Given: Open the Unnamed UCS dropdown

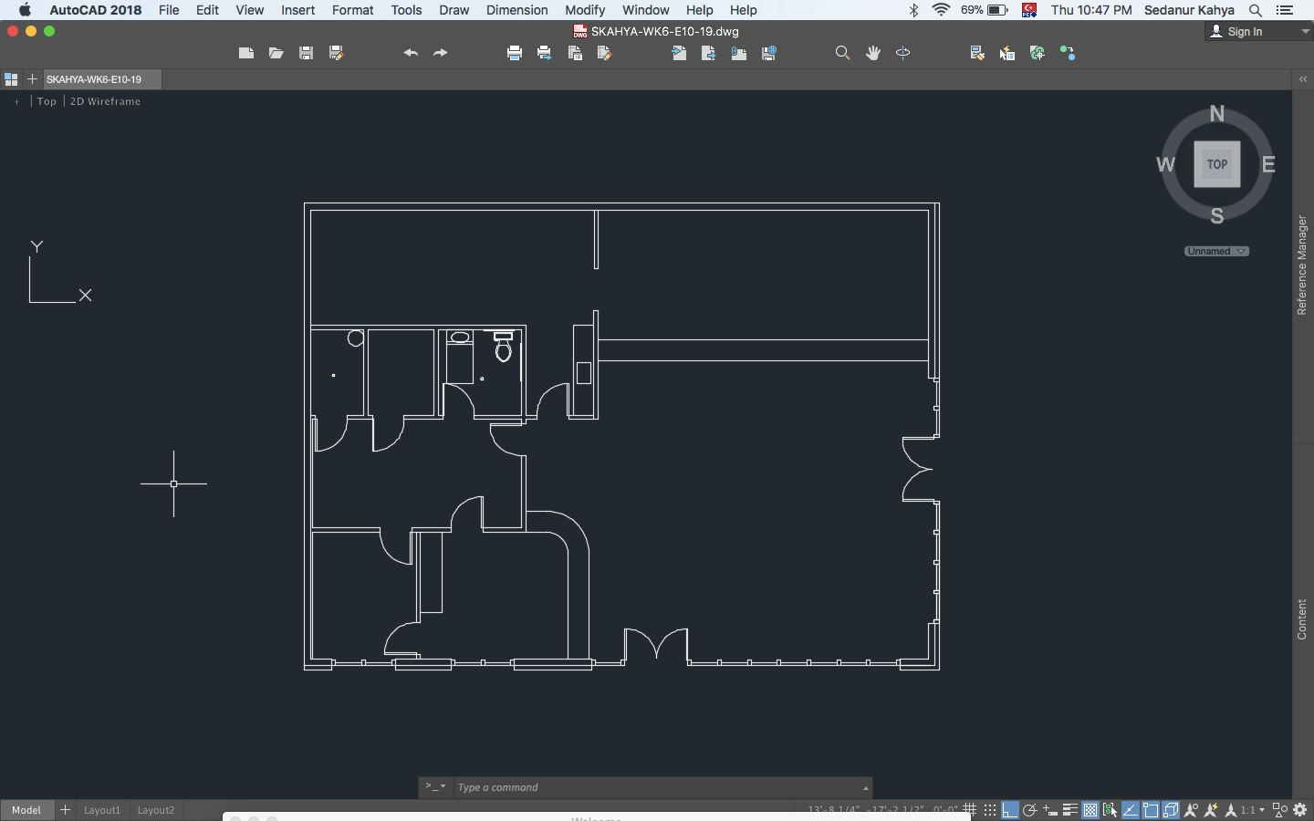Looking at the screenshot, I should point(1217,251).
